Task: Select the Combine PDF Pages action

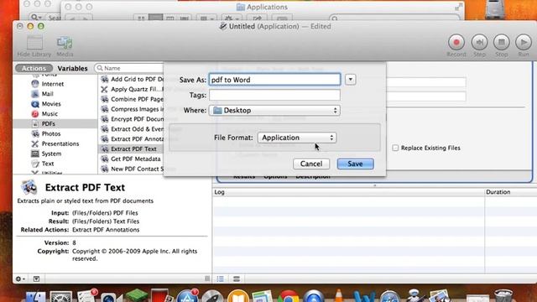Action: [132, 99]
